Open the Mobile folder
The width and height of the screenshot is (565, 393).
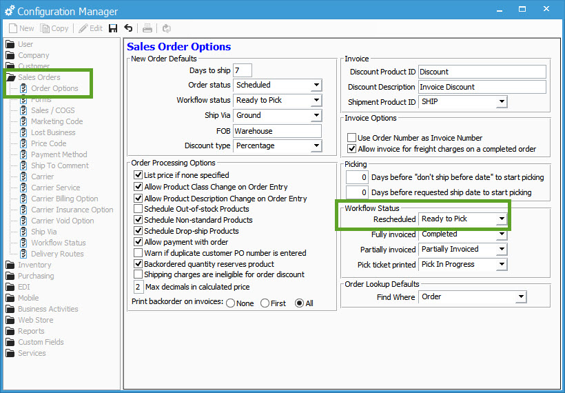pyautogui.click(x=23, y=298)
